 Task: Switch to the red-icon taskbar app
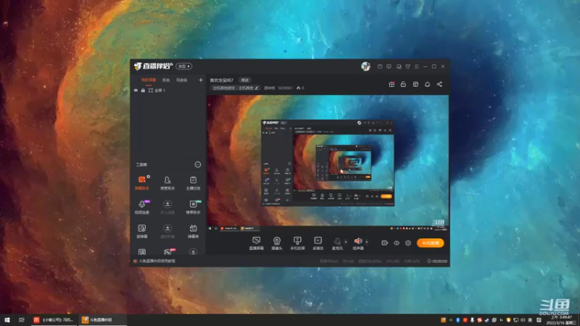(x=54, y=319)
